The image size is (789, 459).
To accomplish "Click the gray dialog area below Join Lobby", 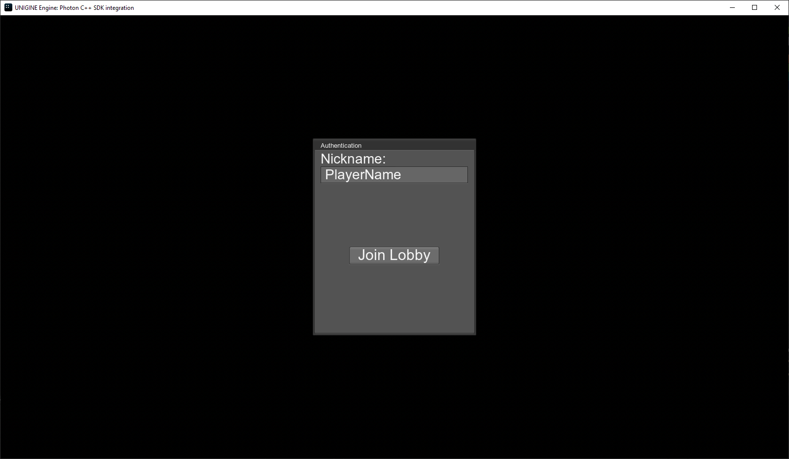I will (x=394, y=300).
